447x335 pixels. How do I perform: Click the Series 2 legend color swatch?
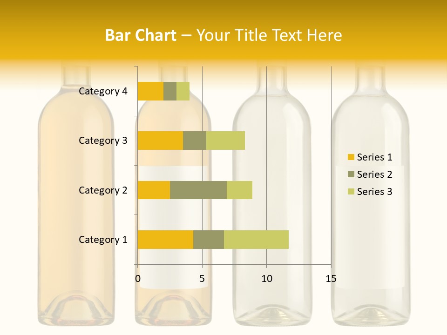[351, 174]
